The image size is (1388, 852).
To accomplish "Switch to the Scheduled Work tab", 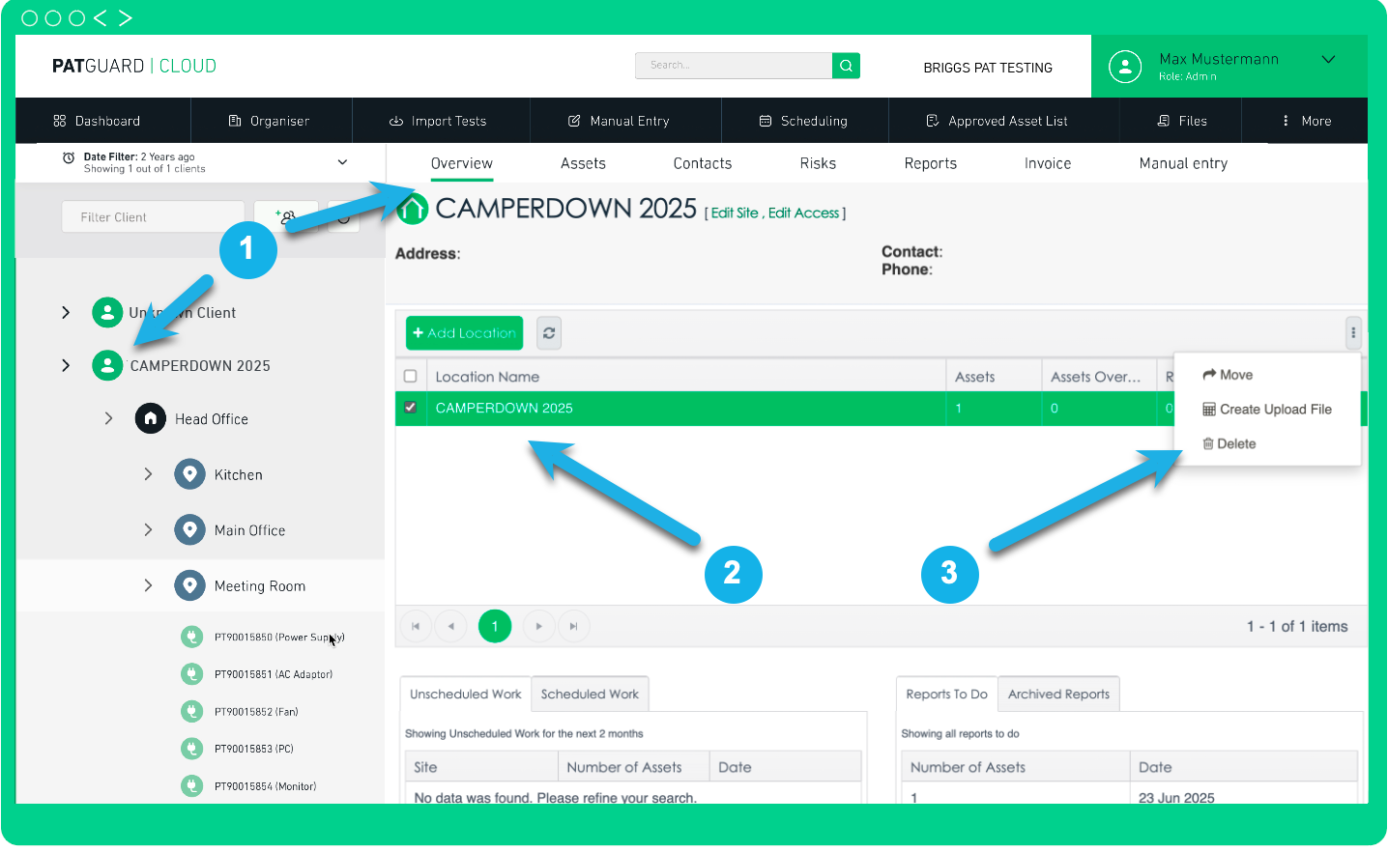I will click(x=590, y=694).
